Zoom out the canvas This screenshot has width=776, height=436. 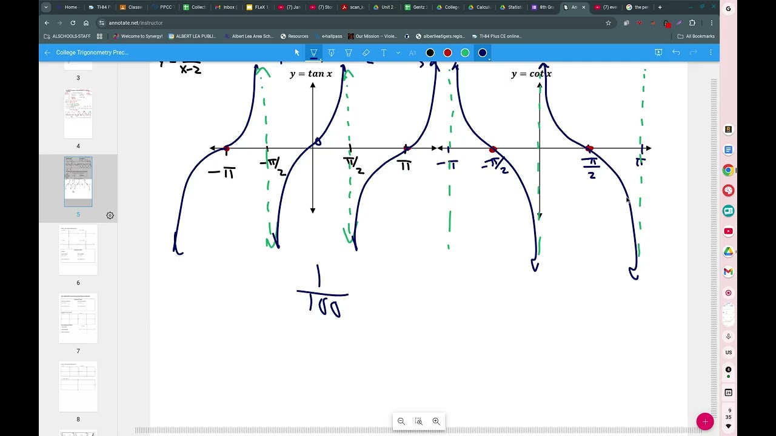(x=401, y=421)
